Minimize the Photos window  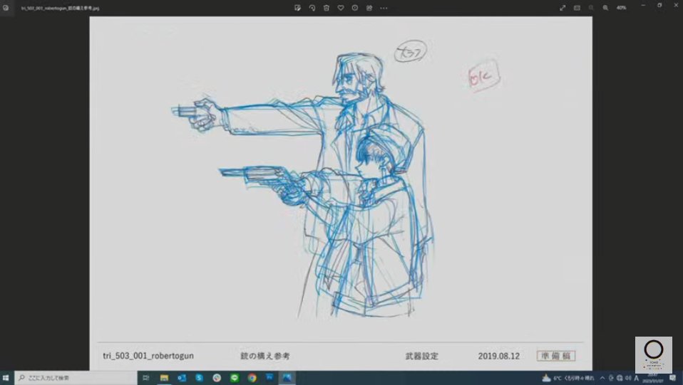[643, 5]
